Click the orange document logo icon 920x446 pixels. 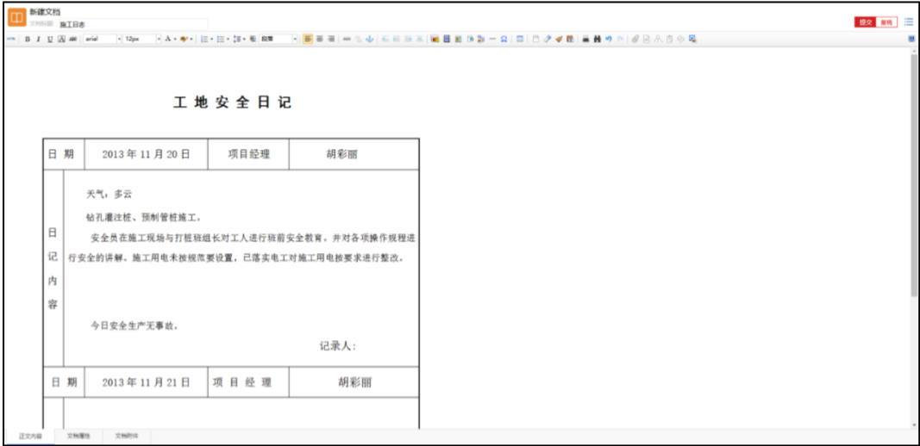point(17,17)
